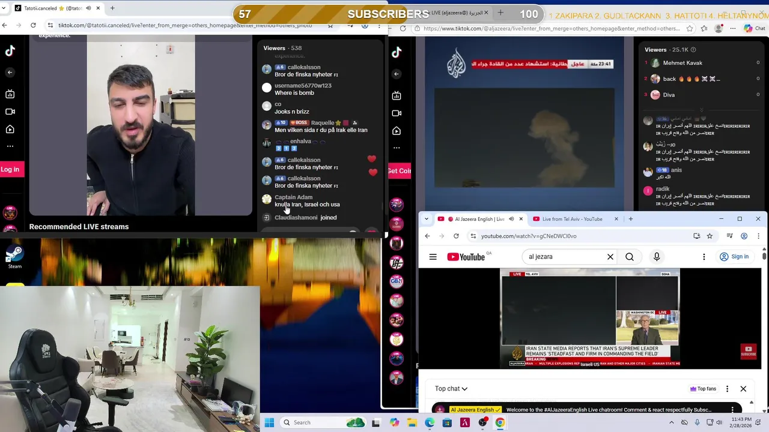The height and width of the screenshot is (432, 769).
Task: Open Google Chrome from taskbar
Action: (500, 422)
